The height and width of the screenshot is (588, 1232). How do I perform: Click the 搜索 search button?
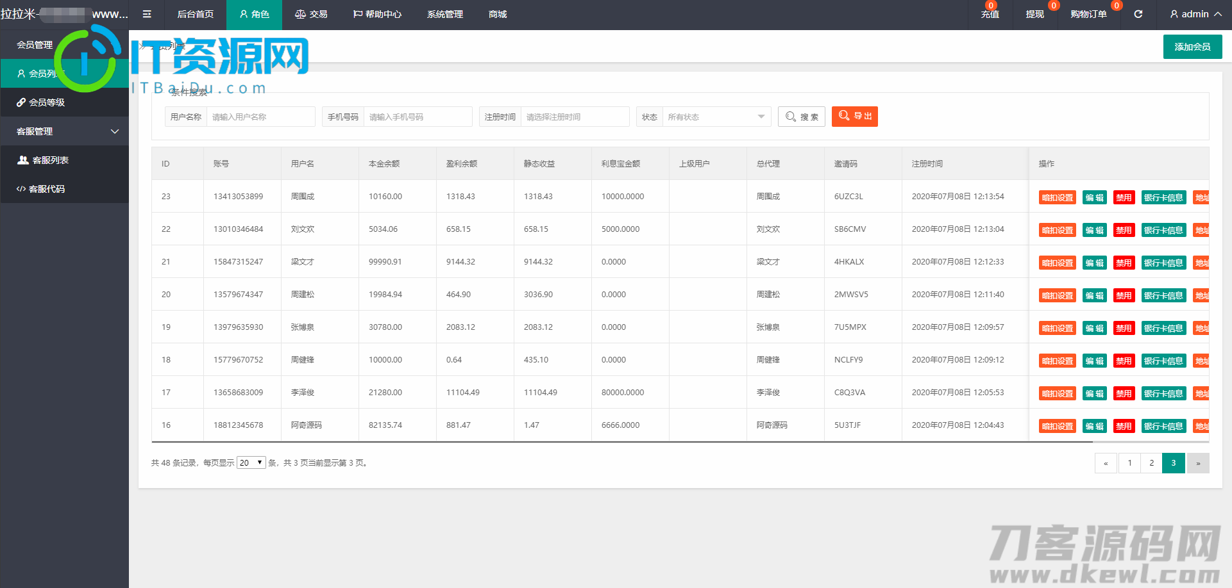[x=802, y=117]
